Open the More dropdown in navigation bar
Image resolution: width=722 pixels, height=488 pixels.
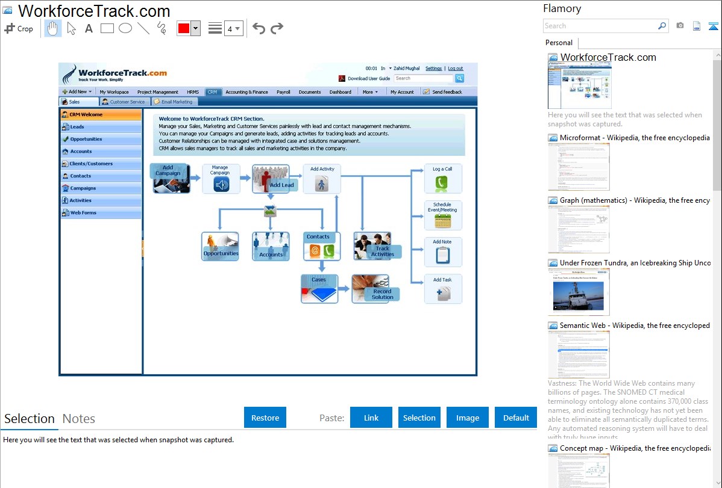pyautogui.click(x=370, y=92)
